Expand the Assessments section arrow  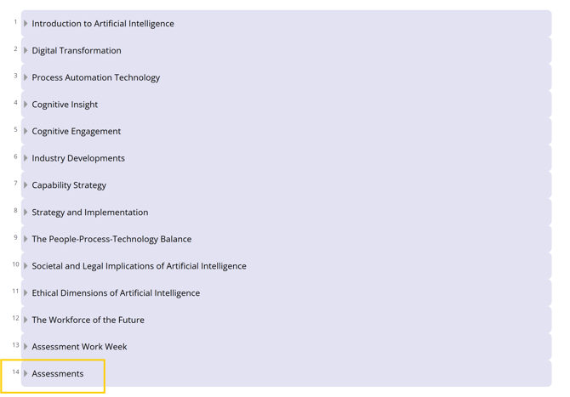pyautogui.click(x=26, y=374)
